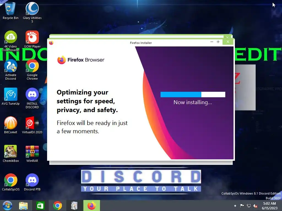Click the Firefox Browser logo
The width and height of the screenshot is (282, 211).
point(81,60)
